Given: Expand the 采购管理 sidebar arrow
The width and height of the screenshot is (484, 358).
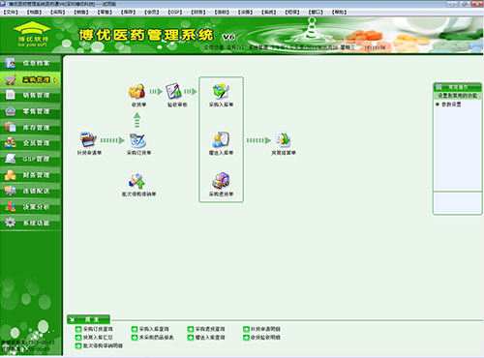Looking at the screenshot, I should [x=55, y=79].
